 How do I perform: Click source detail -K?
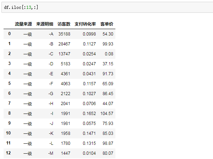(x=51, y=133)
